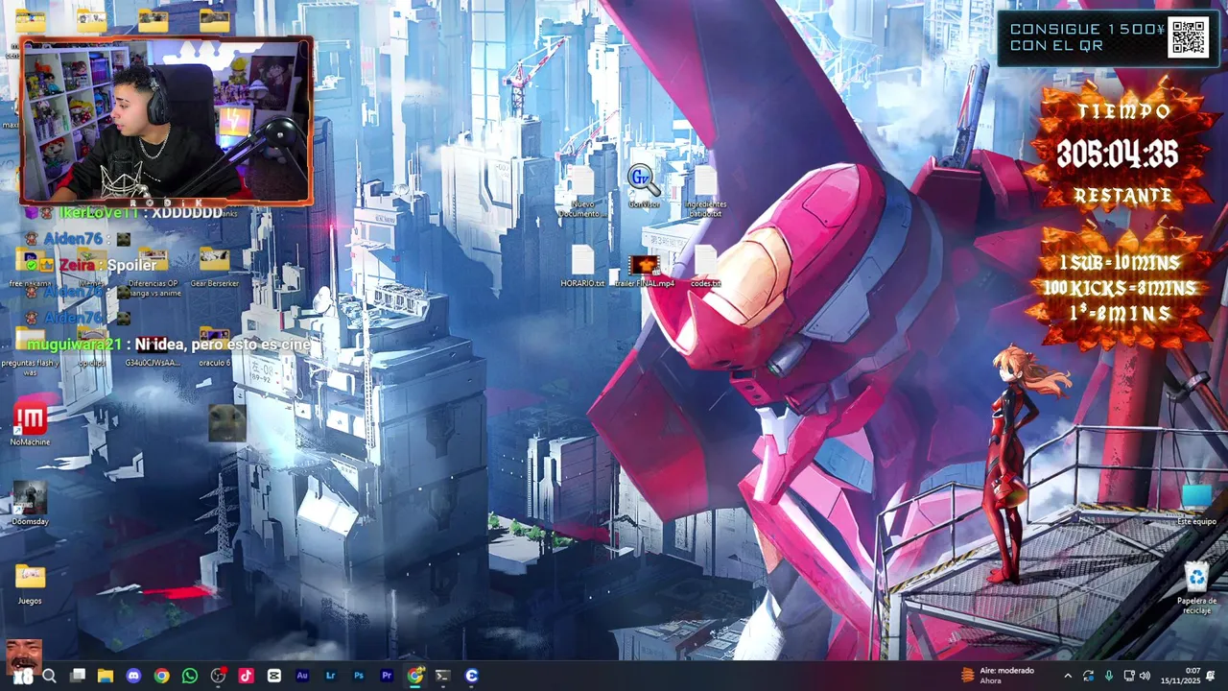Click the webcam overlay feed
The width and height of the screenshot is (1228, 691).
[x=167, y=120]
